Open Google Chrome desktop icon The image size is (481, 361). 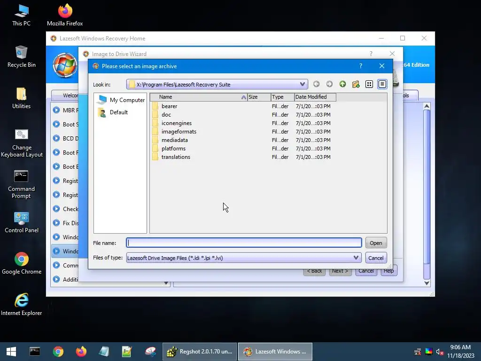[22, 263]
